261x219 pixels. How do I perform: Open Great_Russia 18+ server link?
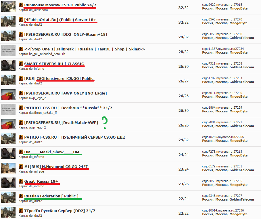(x=41, y=181)
